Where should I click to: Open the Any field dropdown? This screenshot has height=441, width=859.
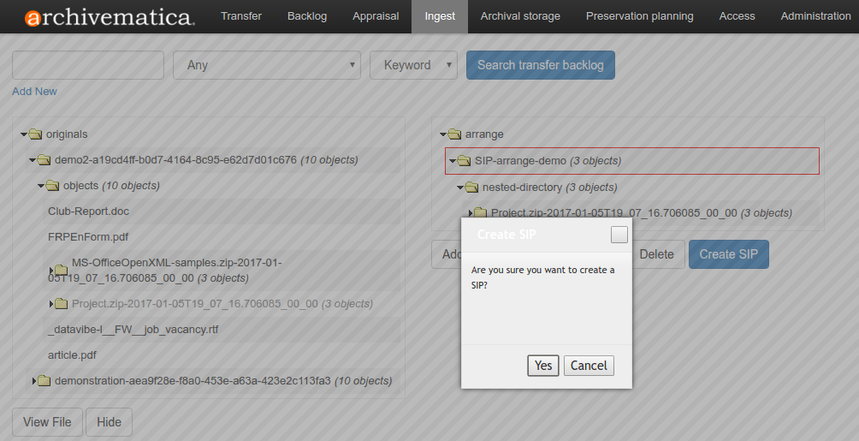267,65
